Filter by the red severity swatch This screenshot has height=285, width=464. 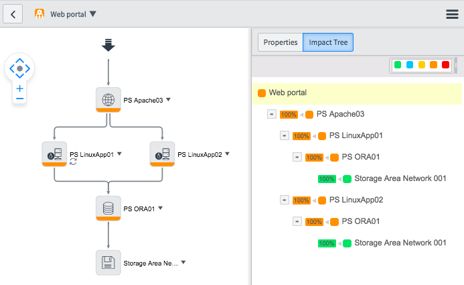point(445,64)
